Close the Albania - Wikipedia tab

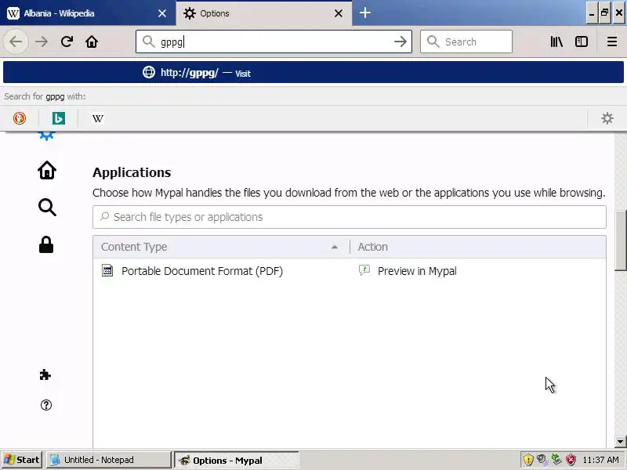pyautogui.click(x=162, y=13)
